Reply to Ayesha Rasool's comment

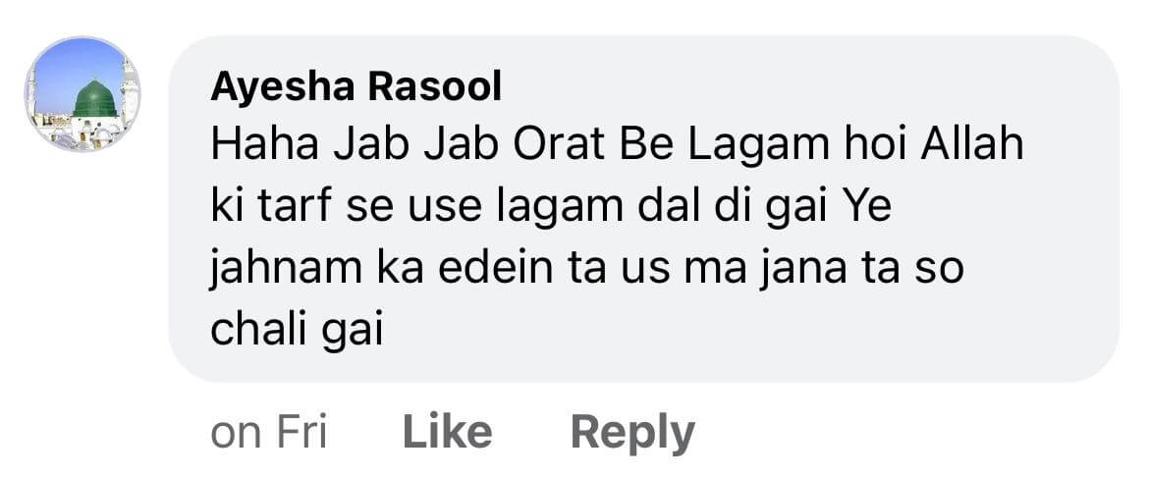coord(632,434)
